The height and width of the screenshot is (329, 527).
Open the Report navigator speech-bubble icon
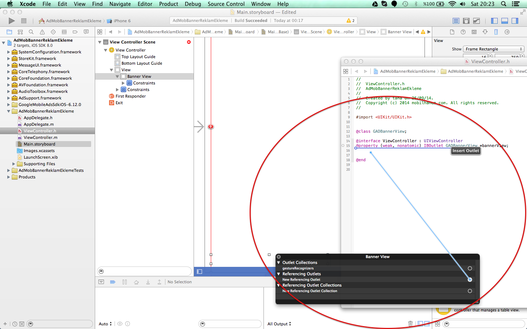coord(86,32)
